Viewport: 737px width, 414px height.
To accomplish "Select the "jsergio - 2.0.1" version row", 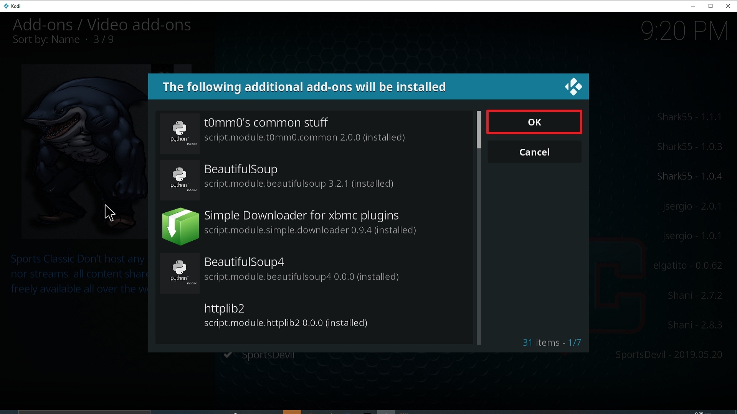I will pos(692,206).
